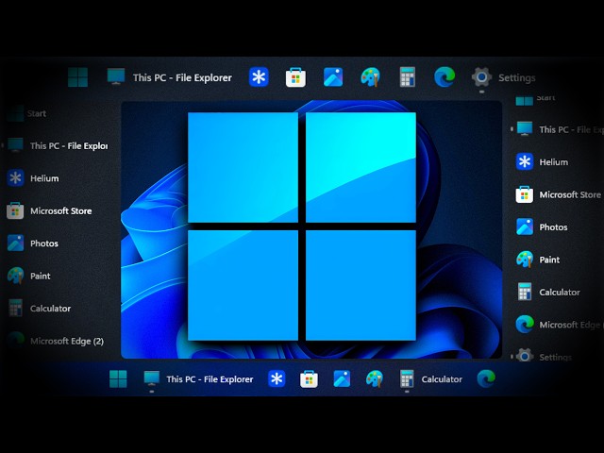The height and width of the screenshot is (453, 604).
Task: Open Microsoft Store in right vertical taskbar
Action: tap(559, 194)
